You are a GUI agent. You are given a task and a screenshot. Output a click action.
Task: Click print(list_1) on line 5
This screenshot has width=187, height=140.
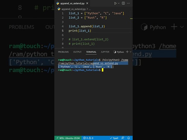pyautogui.click(x=80, y=31)
